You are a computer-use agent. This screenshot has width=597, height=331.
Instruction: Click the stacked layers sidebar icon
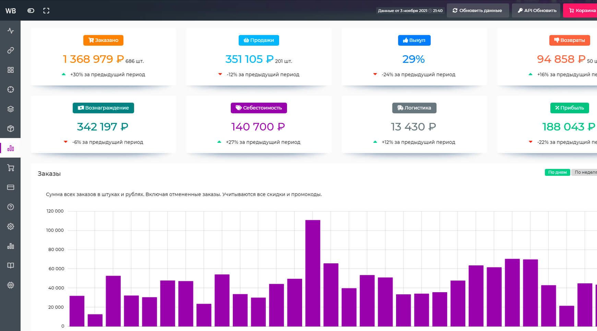pyautogui.click(x=10, y=109)
